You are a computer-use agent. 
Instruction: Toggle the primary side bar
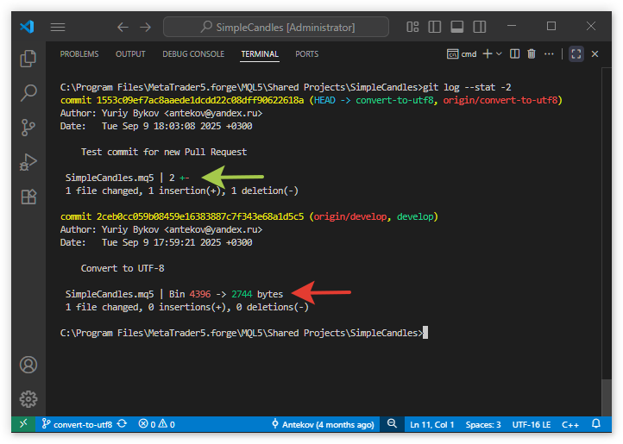click(435, 27)
